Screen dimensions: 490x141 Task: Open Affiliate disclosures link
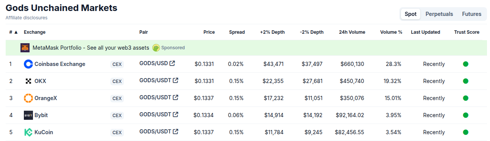[27, 18]
